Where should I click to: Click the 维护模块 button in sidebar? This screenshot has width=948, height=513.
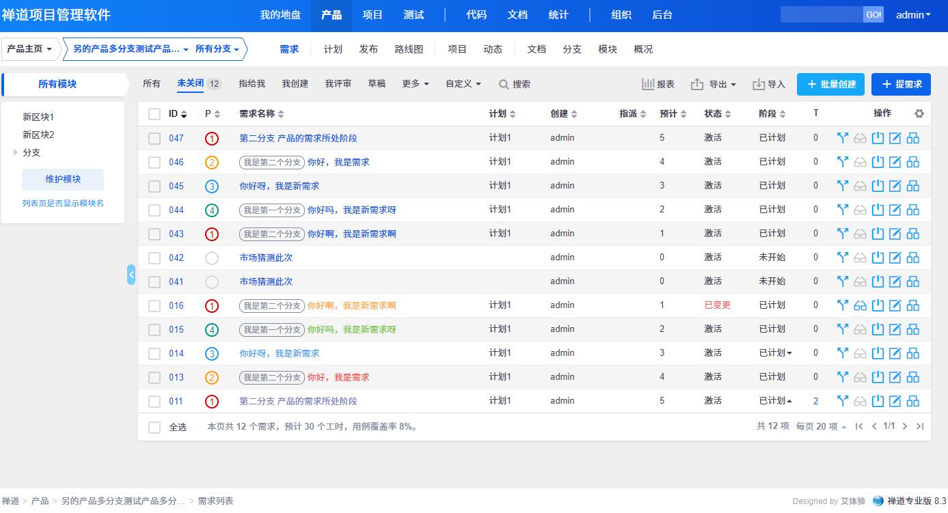[63, 179]
